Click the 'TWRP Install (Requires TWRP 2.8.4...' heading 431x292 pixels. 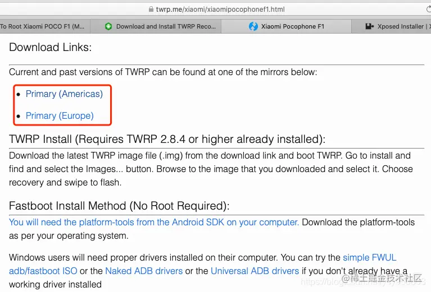coord(167,139)
